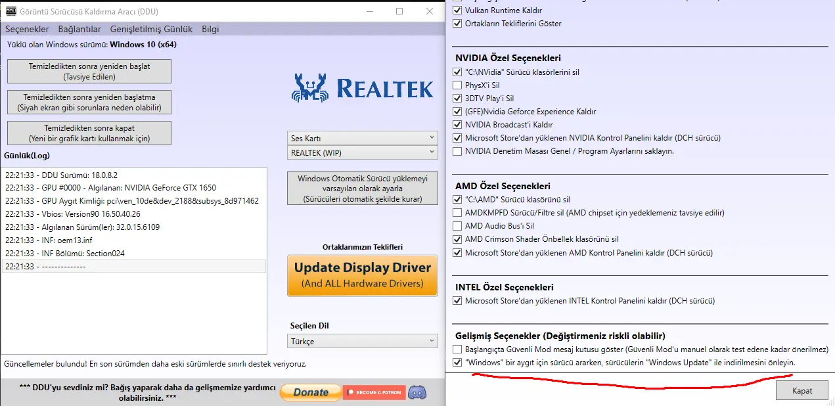Toggle C:\AMD Sürücü klasörünü sil checkbox
Screen dimensions: 835x406
[458, 200]
